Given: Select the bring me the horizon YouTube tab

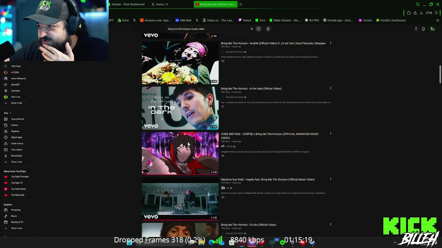Looking at the screenshot, I should [215, 4].
